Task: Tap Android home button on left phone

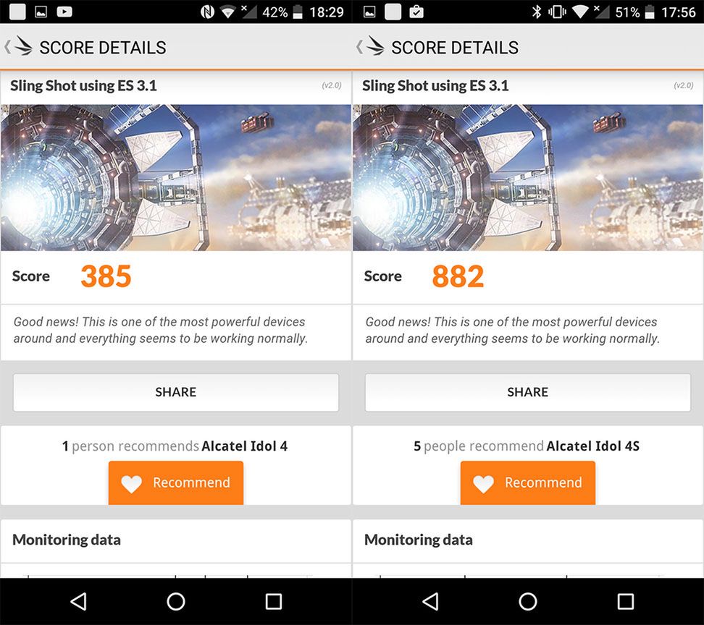Action: tap(176, 602)
